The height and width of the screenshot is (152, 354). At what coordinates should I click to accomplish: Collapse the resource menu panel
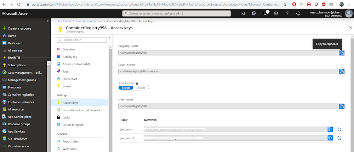pos(109,37)
